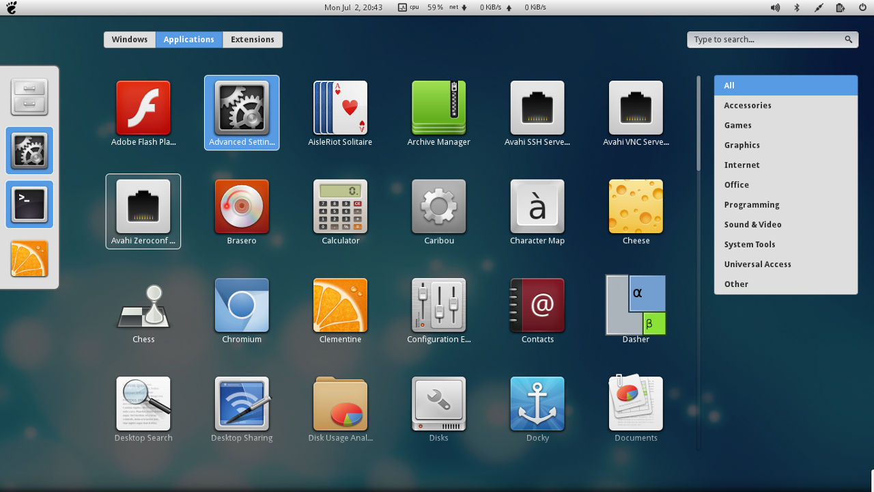Filter apps by Accessories category
The image size is (874, 492).
pyautogui.click(x=786, y=105)
